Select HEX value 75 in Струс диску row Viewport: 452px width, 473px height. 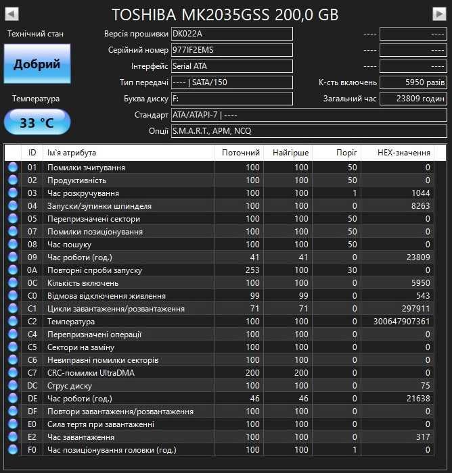point(426,386)
